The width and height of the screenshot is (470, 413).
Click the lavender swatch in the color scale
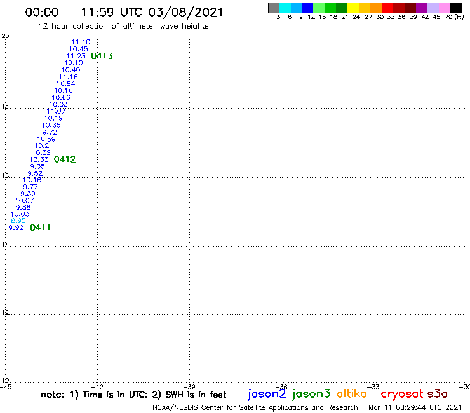[x=433, y=8]
